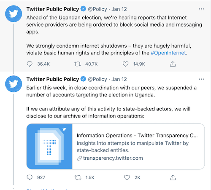
Task: Like the second tweet with 2K likes
Action: (x=127, y=177)
